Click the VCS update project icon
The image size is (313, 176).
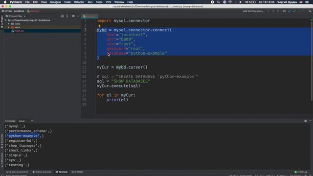click(x=290, y=11)
